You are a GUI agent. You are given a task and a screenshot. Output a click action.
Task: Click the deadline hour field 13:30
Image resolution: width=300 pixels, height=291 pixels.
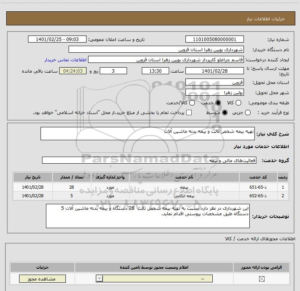[x=155, y=71]
